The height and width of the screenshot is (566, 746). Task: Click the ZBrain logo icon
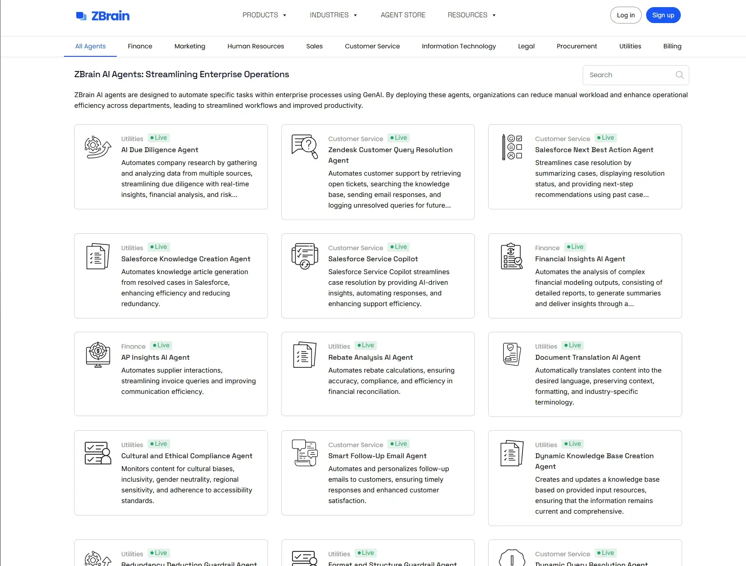[x=81, y=16]
